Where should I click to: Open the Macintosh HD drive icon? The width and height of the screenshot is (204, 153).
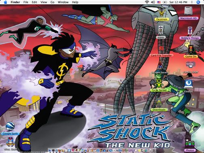188,11
